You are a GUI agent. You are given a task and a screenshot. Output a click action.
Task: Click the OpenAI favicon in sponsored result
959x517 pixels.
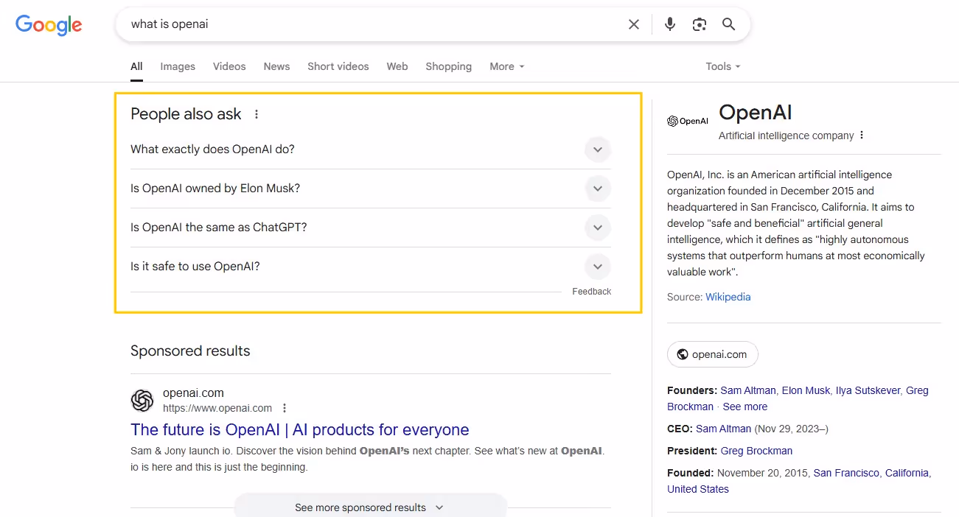[x=142, y=401]
